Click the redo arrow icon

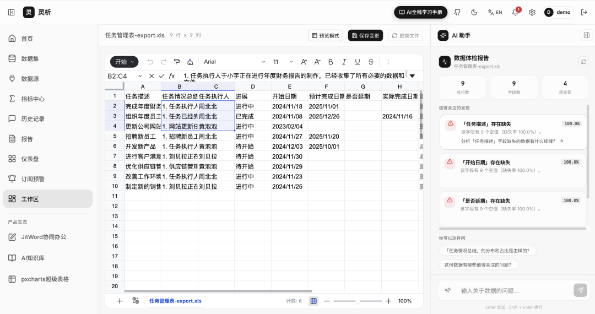pos(164,62)
